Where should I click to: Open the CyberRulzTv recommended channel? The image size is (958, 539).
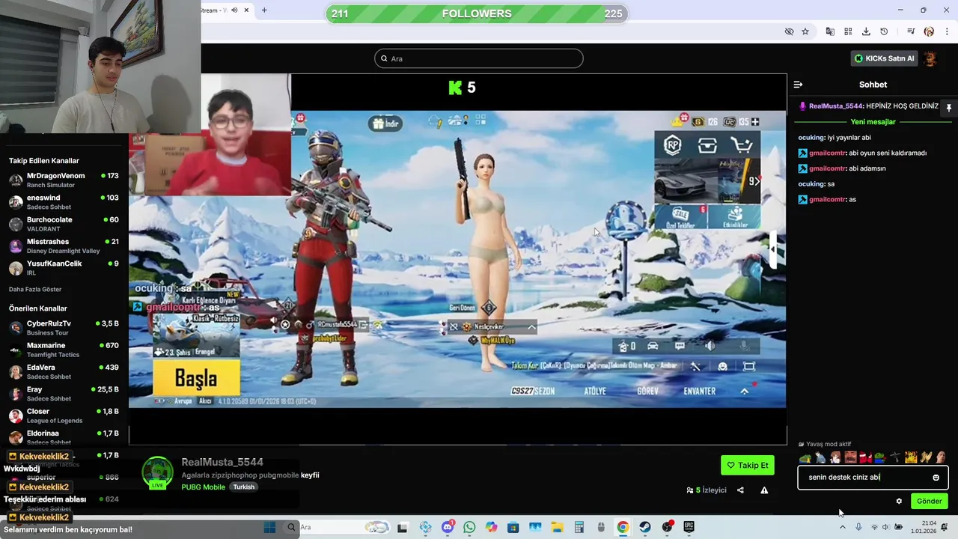click(64, 328)
